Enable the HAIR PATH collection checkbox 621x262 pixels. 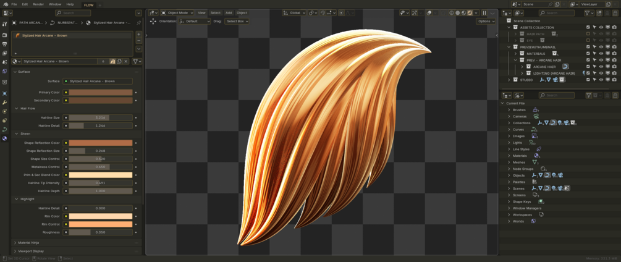(588, 34)
